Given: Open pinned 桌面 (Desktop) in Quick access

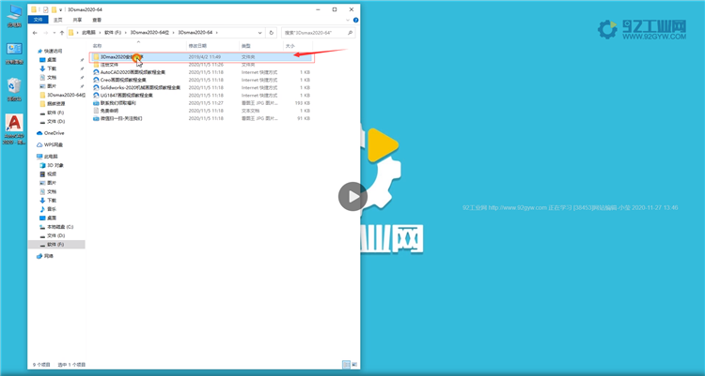Looking at the screenshot, I should point(48,60).
